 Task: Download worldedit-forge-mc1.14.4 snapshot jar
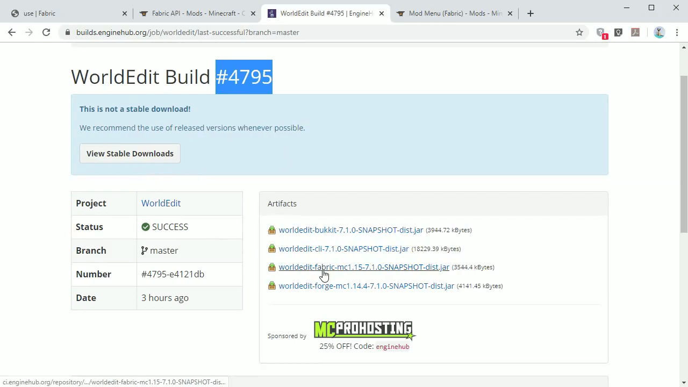pyautogui.click(x=367, y=286)
